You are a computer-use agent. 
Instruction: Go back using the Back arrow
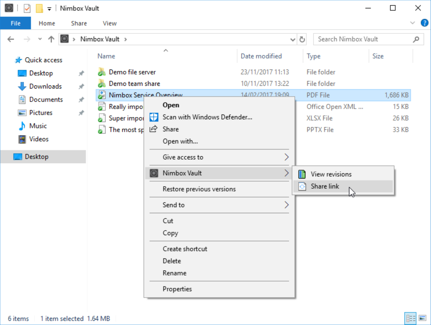point(11,39)
